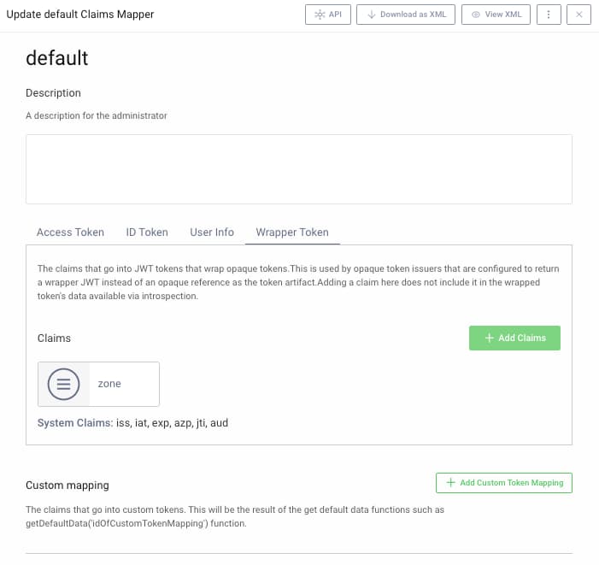Image resolution: width=599 pixels, height=565 pixels.
Task: Click the plus icon in Add Claims
Action: [x=490, y=338]
